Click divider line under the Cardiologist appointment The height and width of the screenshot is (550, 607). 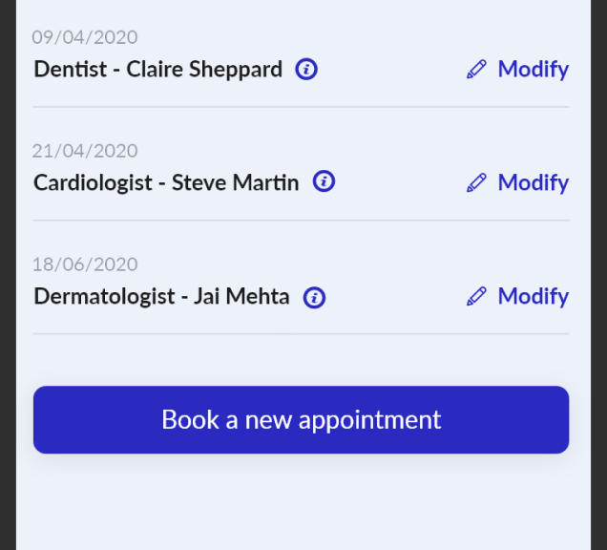tap(302, 221)
